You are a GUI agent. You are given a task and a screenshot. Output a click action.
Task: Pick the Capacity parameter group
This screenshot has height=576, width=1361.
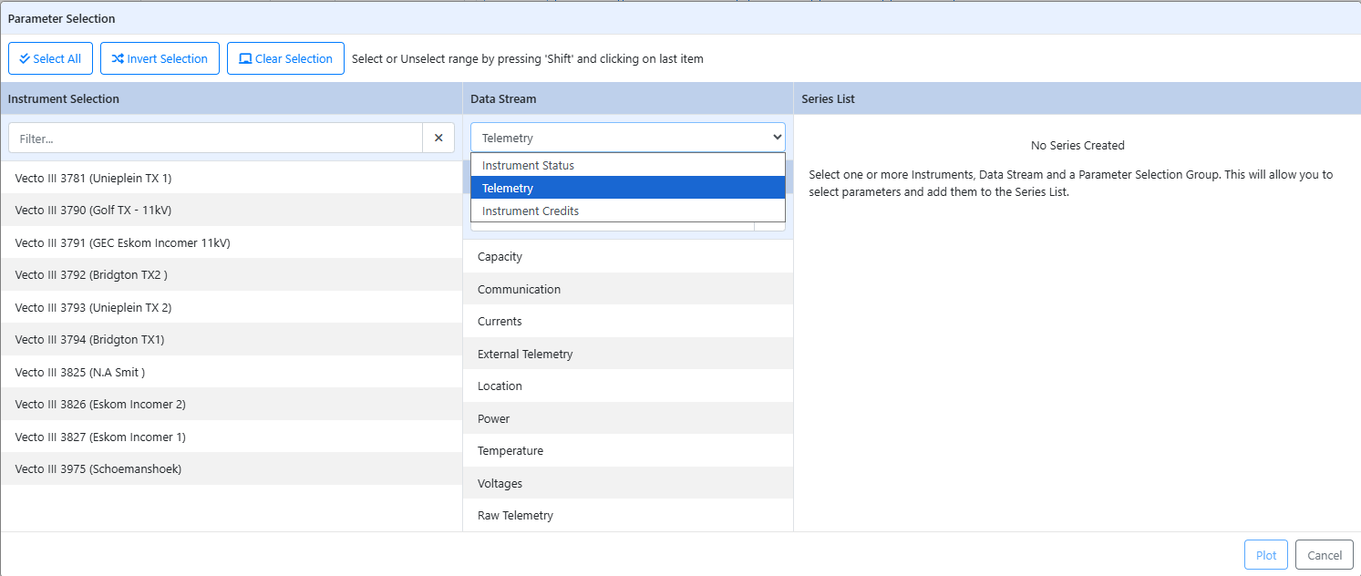[628, 256]
